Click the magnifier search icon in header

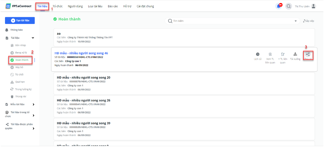click(x=289, y=6)
